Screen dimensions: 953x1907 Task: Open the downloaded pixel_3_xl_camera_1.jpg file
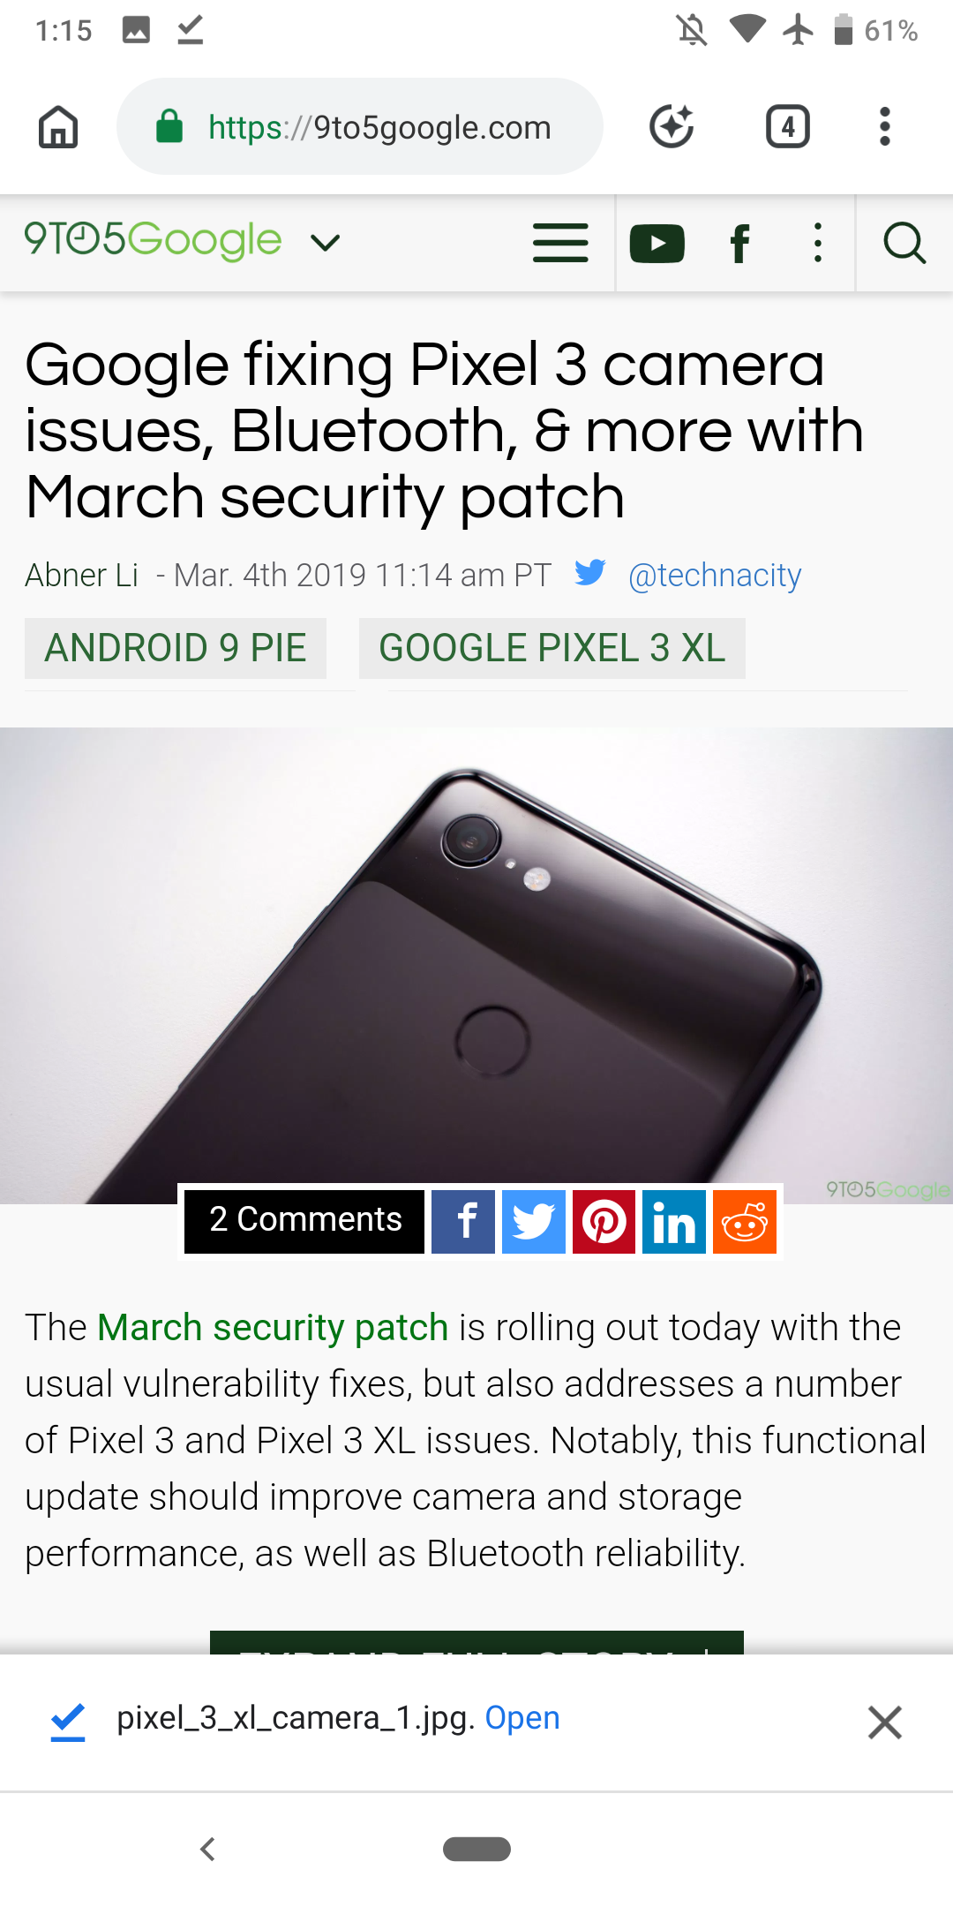tap(522, 1717)
